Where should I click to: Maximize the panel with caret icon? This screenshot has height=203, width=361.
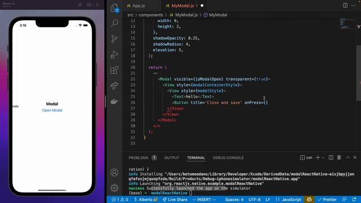(347, 157)
